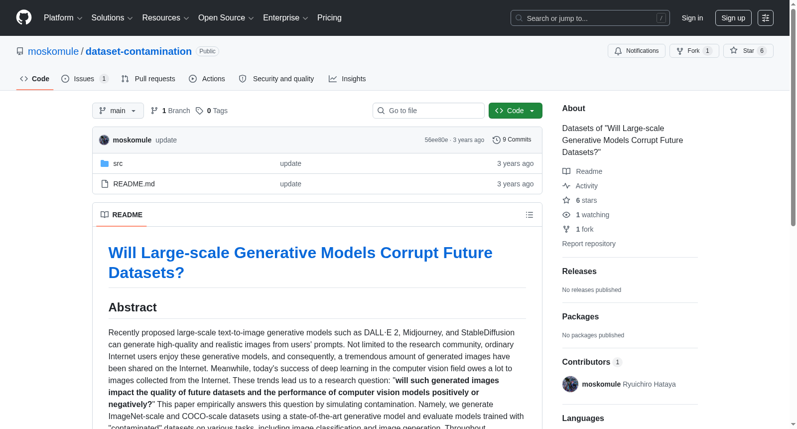Image resolution: width=797 pixels, height=429 pixels.
Task: Switch to the Code tab
Action: (35, 79)
